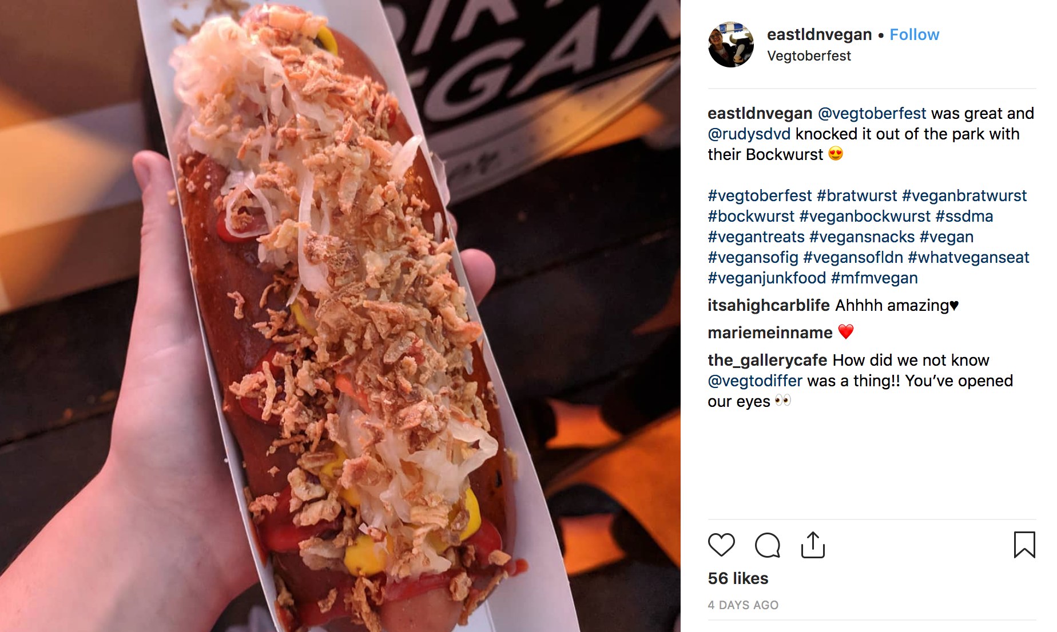Like the post with heart icon
The width and height of the screenshot is (1057, 632).
(721, 545)
